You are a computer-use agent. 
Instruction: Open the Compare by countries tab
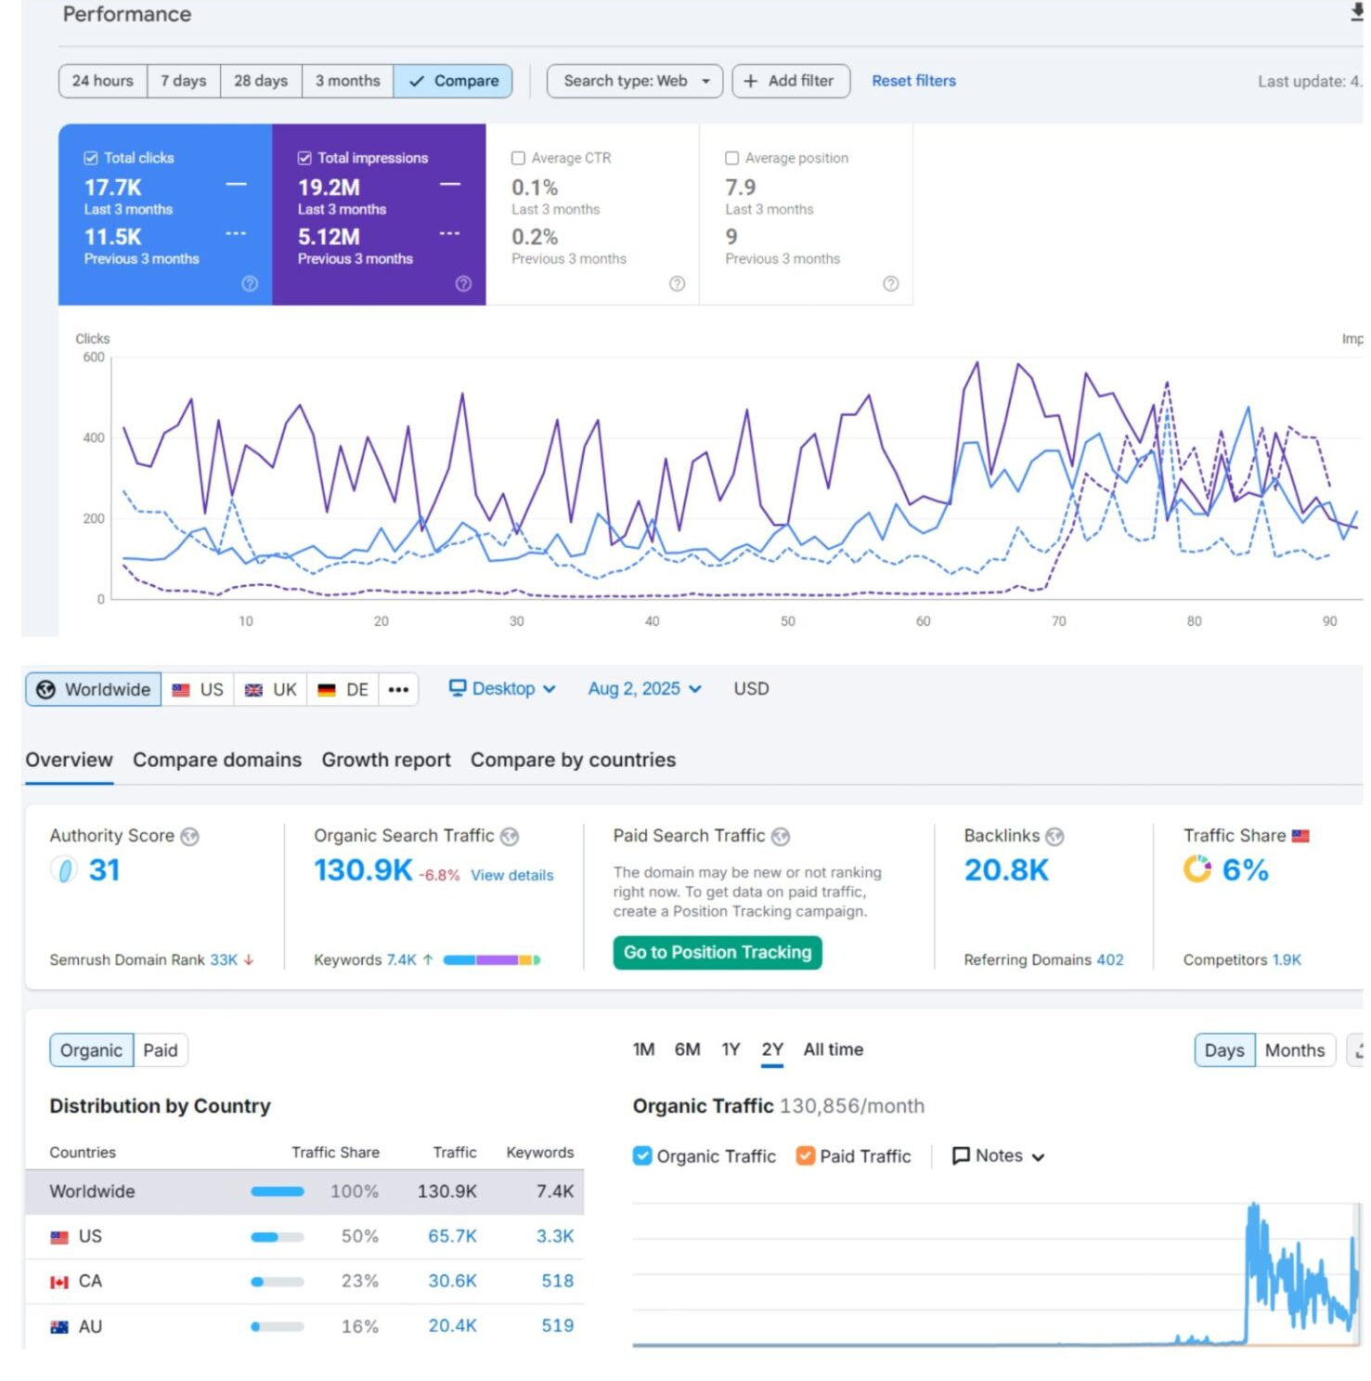point(573,760)
